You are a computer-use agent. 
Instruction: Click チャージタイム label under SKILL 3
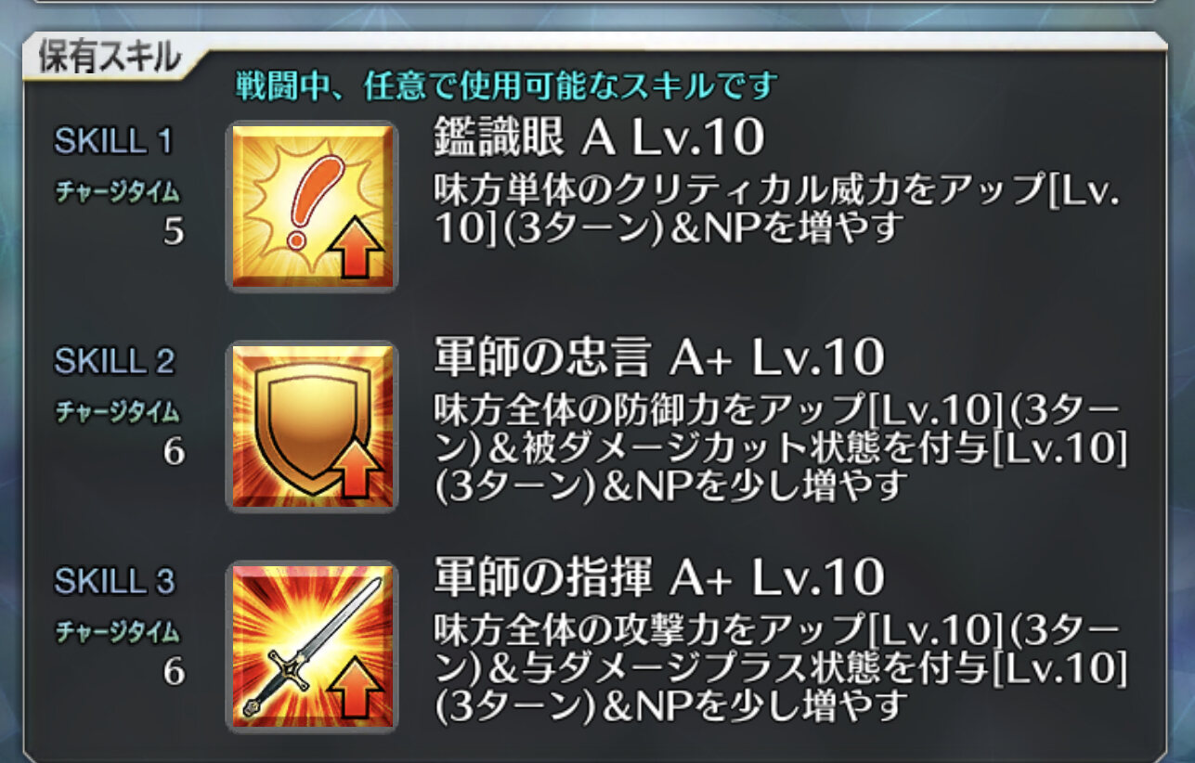pos(117,632)
